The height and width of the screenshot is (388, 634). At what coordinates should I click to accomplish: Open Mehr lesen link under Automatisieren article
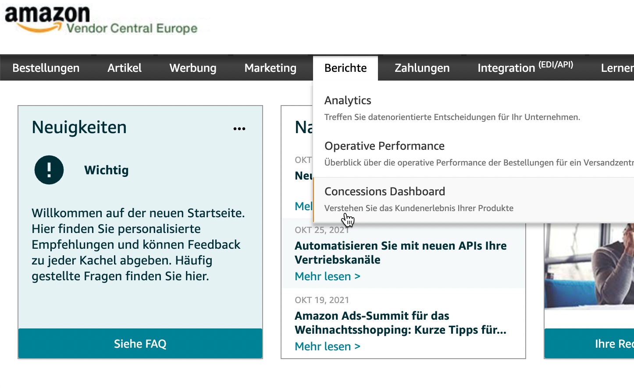[328, 276]
